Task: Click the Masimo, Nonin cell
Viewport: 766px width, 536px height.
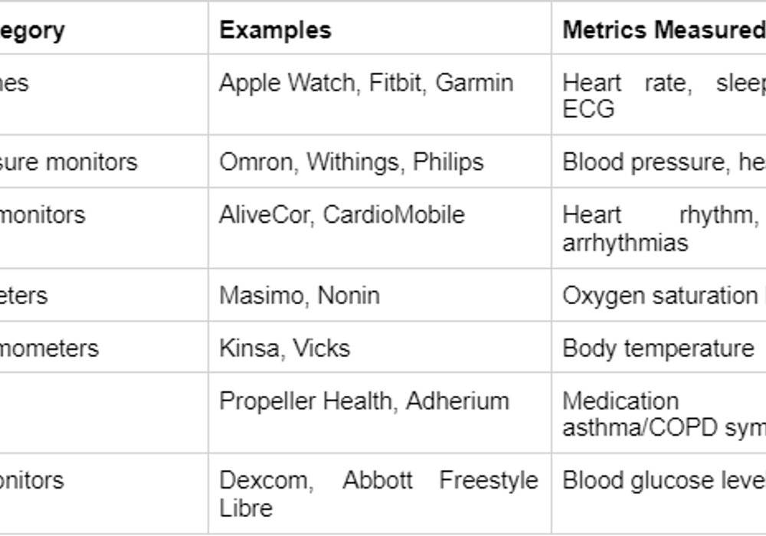Action: pos(380,295)
